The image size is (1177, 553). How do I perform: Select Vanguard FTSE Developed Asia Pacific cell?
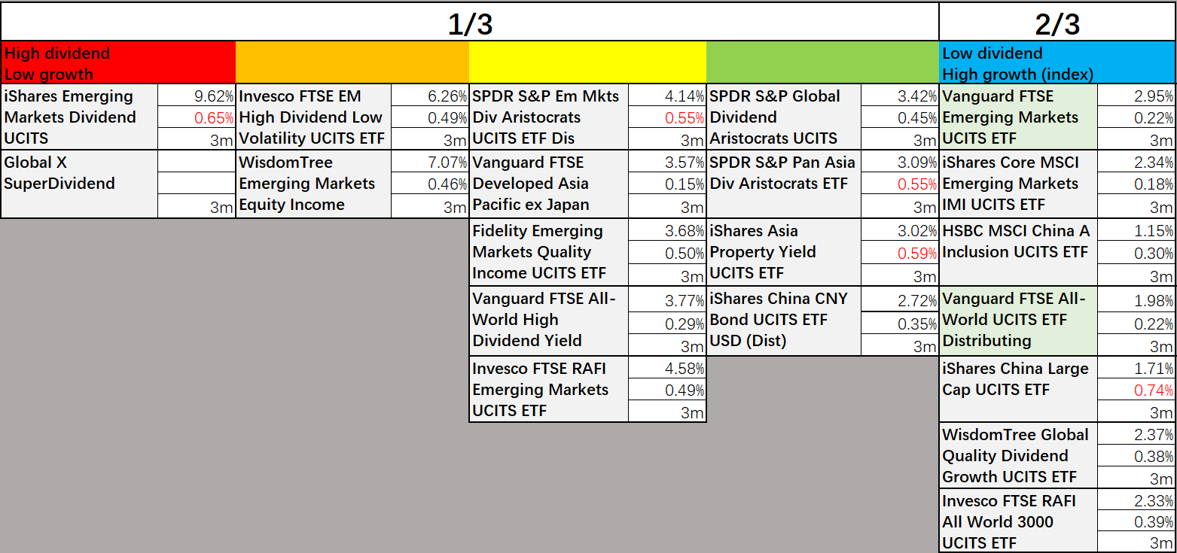548,184
